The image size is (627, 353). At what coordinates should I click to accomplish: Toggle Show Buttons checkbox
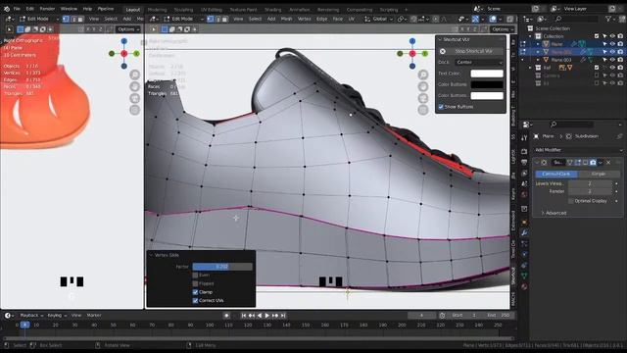[x=441, y=107]
